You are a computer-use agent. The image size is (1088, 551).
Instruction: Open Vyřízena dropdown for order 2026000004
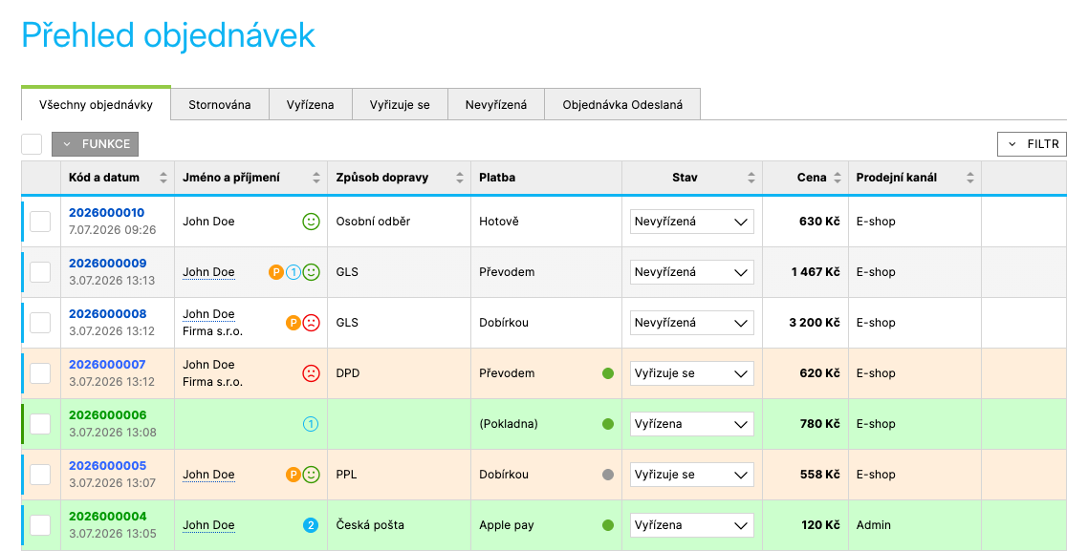coord(692,524)
